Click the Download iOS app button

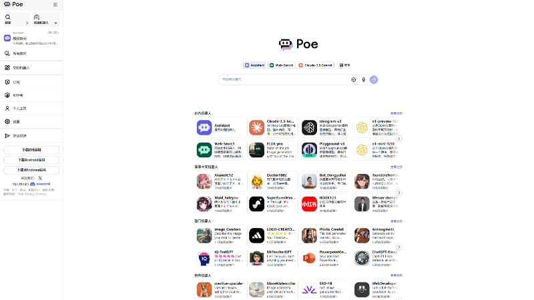[x=31, y=149]
